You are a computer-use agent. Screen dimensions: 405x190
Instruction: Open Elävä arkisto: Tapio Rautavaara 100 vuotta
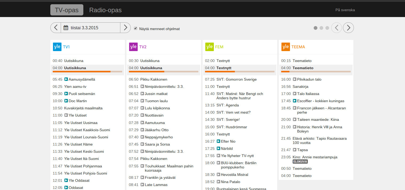pos(320,141)
